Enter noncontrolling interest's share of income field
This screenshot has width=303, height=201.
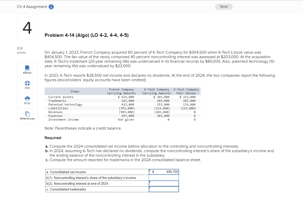pos(164,178)
